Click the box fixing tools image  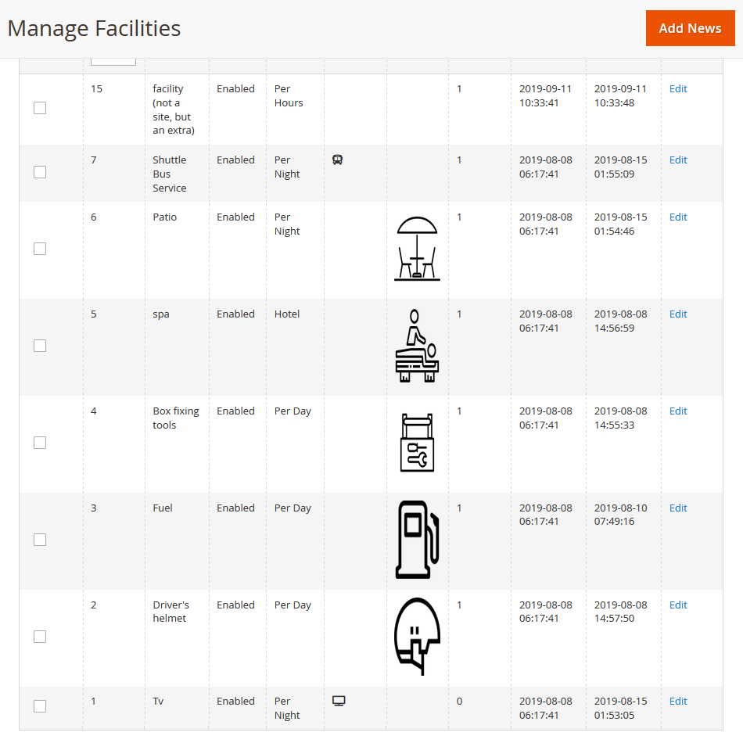[x=417, y=443]
